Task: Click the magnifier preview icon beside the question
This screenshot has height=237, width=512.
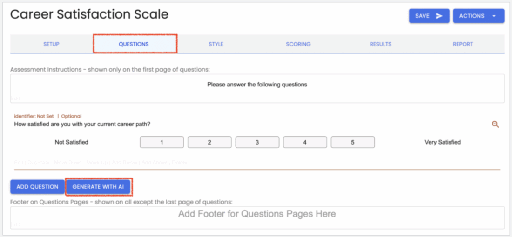Action: click(495, 124)
